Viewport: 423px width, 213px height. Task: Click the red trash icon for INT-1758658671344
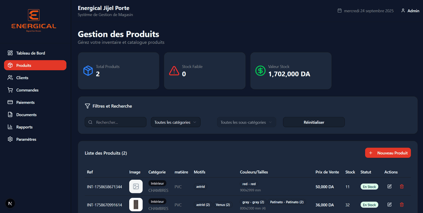point(401,186)
